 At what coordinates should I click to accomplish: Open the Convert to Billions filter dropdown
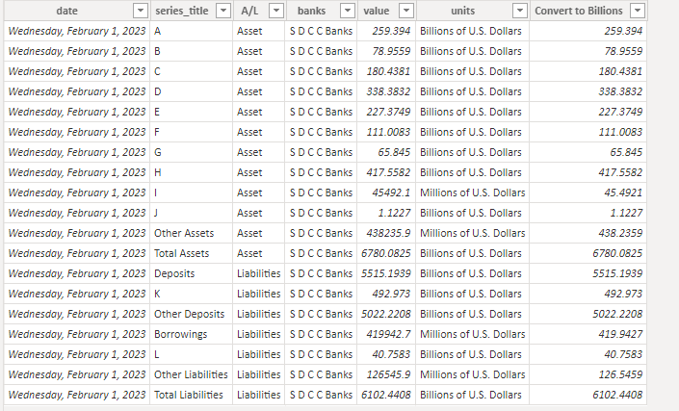coord(638,11)
